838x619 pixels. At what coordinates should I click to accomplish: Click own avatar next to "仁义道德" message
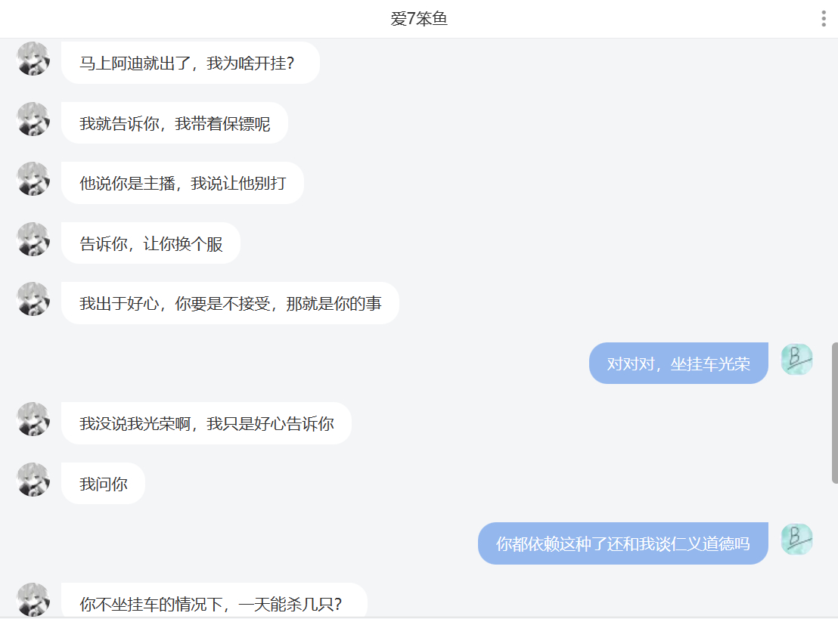(x=796, y=539)
